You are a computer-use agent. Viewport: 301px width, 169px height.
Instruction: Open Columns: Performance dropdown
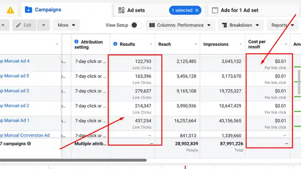click(180, 25)
